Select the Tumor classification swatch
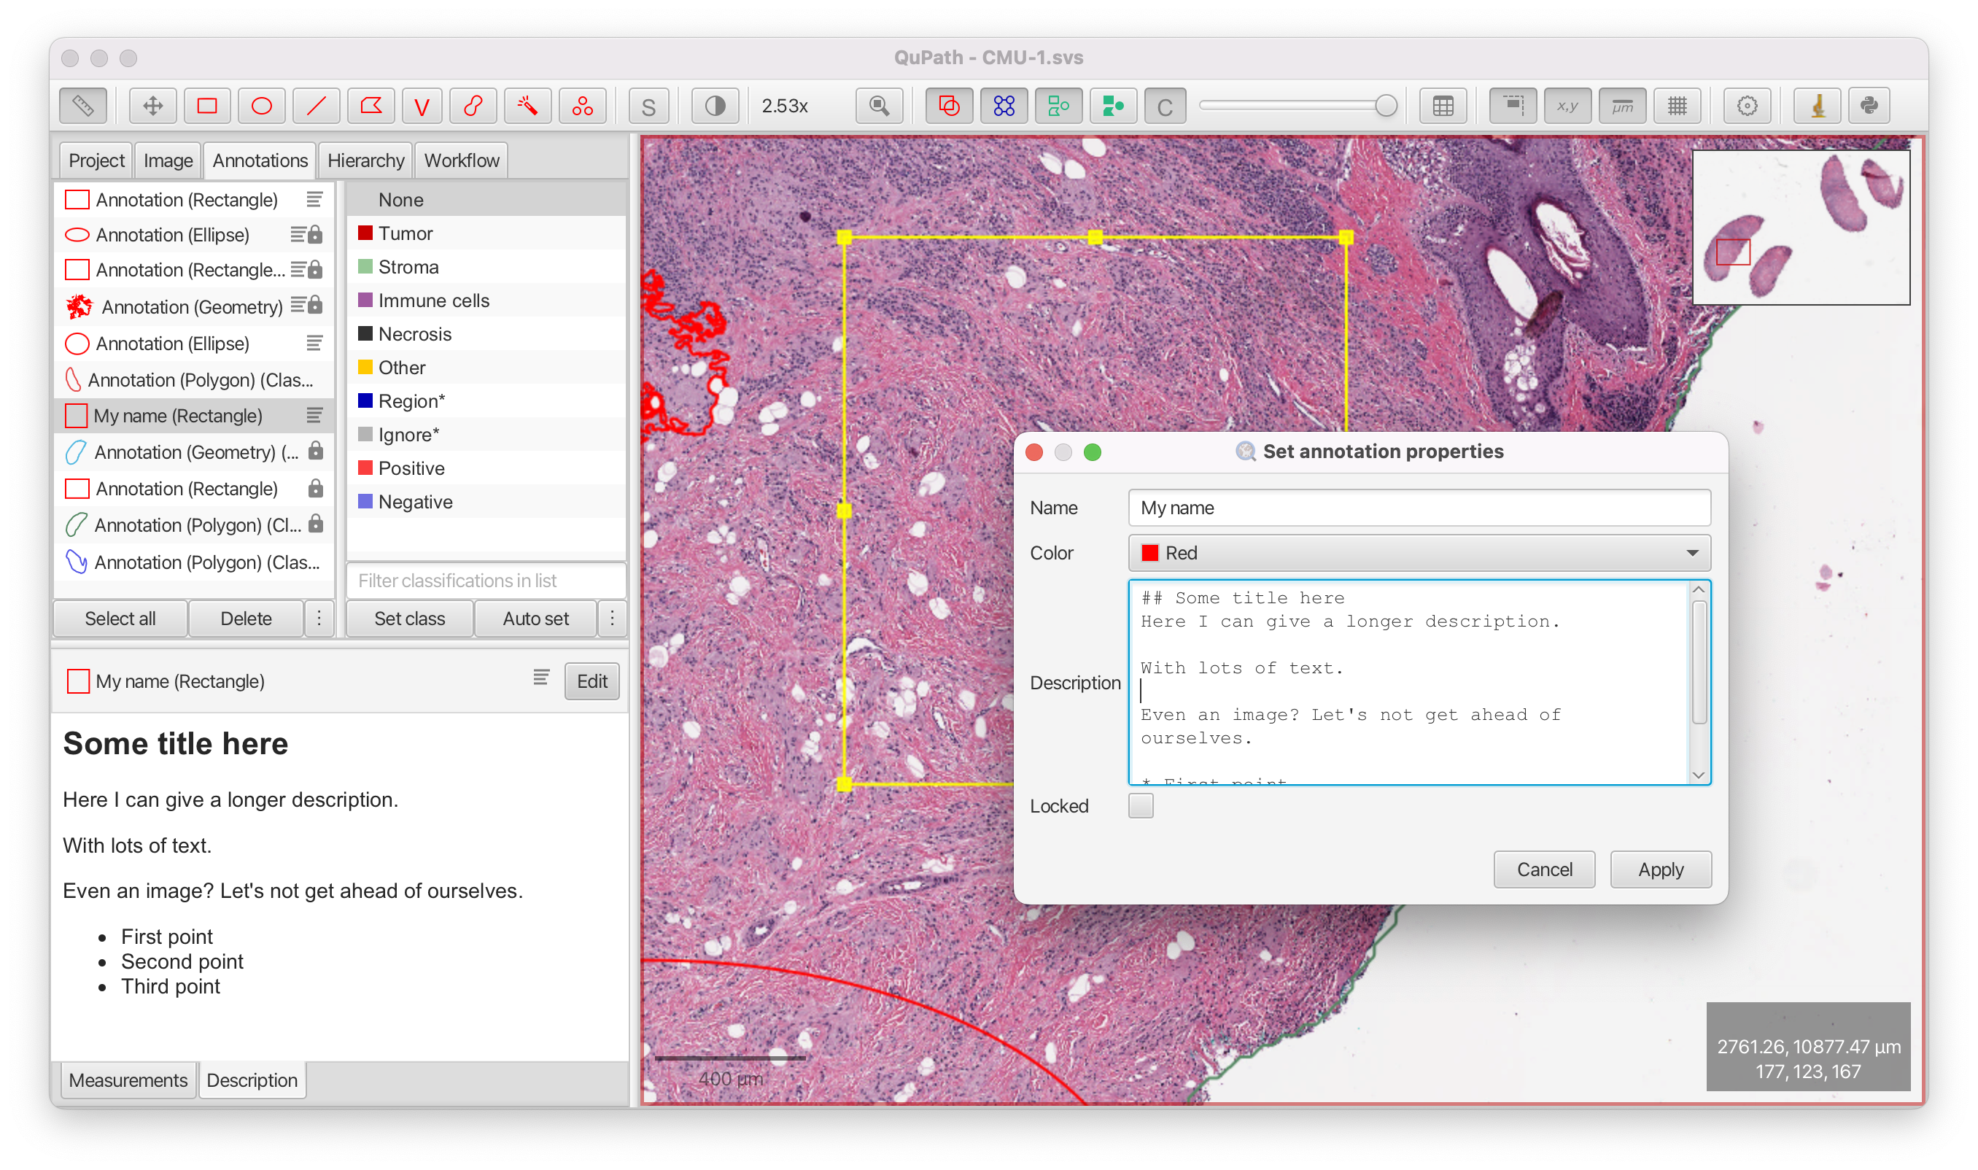Screen dimensions: 1978x1170 click(x=365, y=233)
